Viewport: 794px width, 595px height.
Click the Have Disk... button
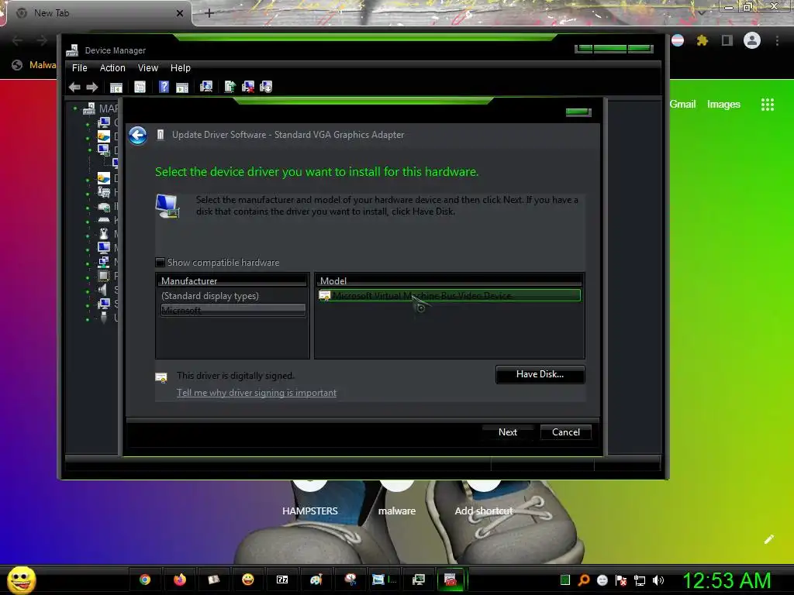[540, 374]
